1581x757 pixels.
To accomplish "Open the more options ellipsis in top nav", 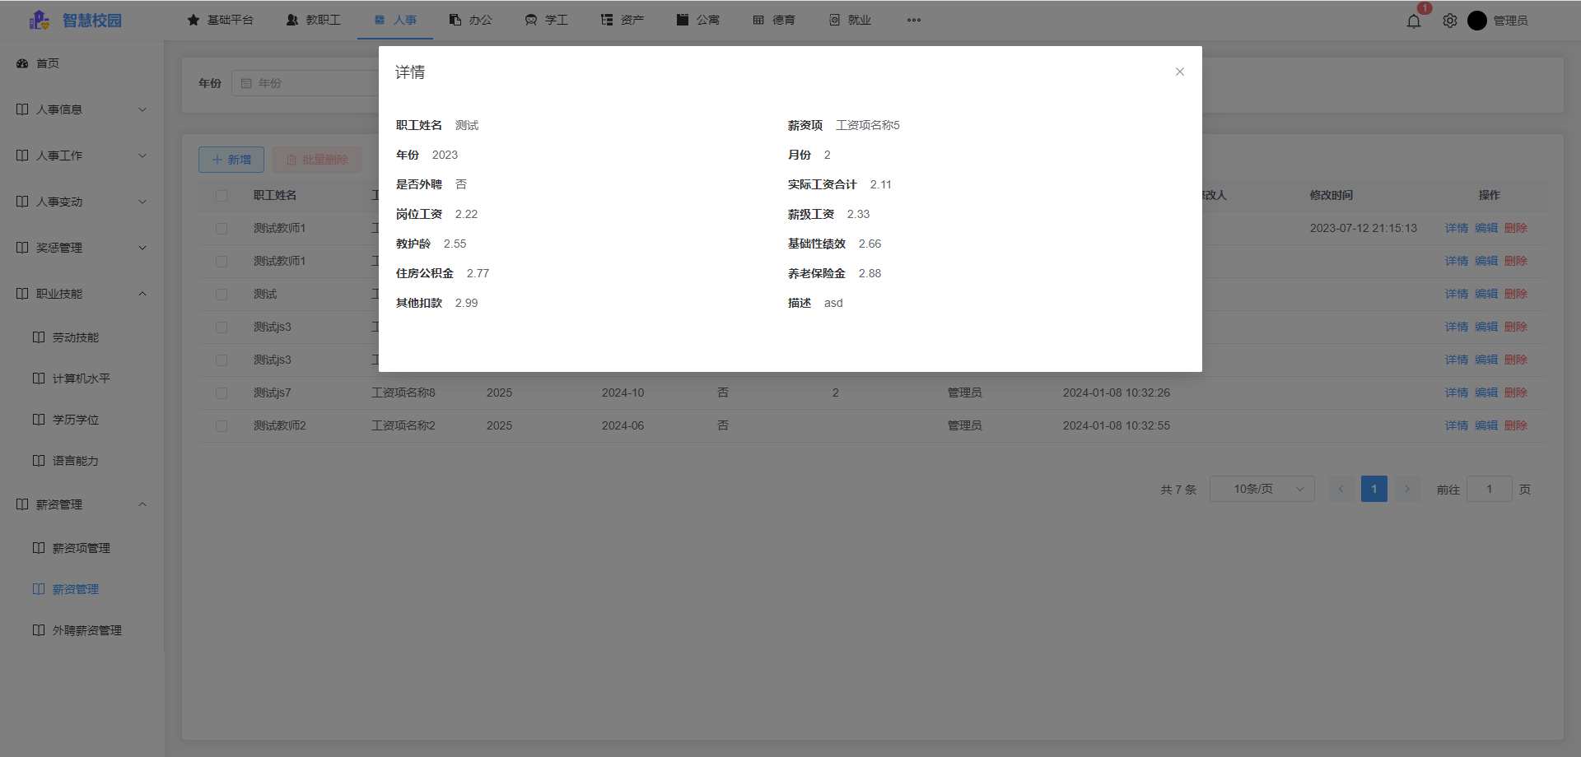I will [914, 21].
